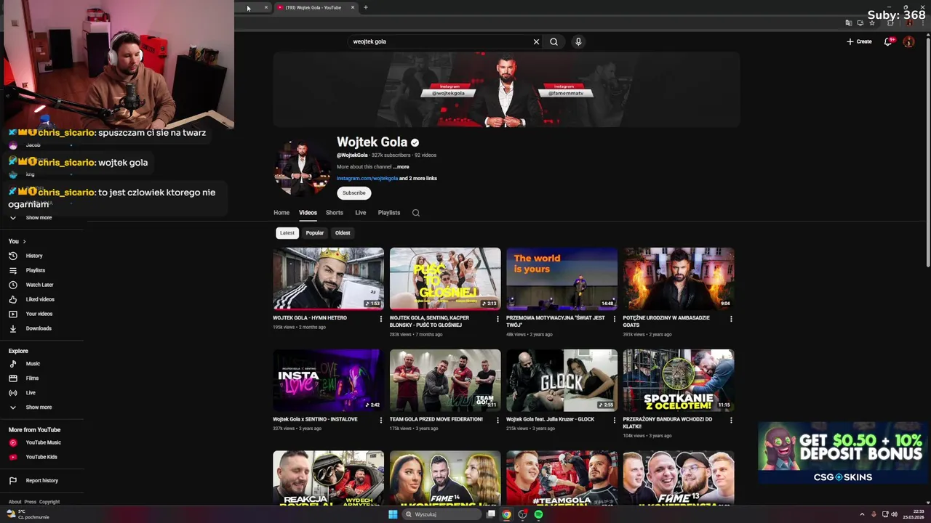
Task: Open YouTube account avatar menu
Action: (908, 41)
